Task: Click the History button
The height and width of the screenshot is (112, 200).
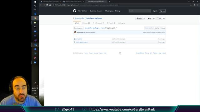Action: click(162, 28)
